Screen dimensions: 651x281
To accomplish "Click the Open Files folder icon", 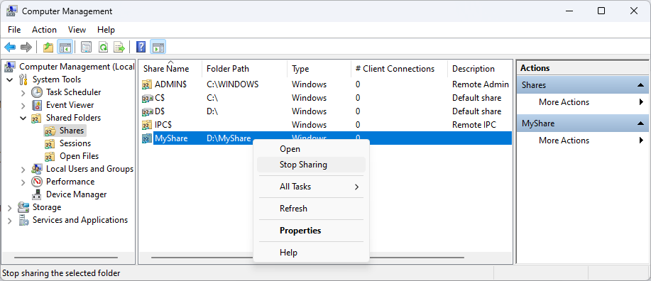I will click(x=50, y=157).
